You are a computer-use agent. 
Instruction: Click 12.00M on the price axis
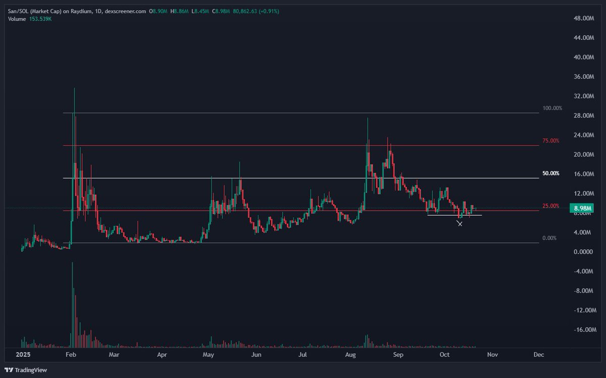coord(583,194)
